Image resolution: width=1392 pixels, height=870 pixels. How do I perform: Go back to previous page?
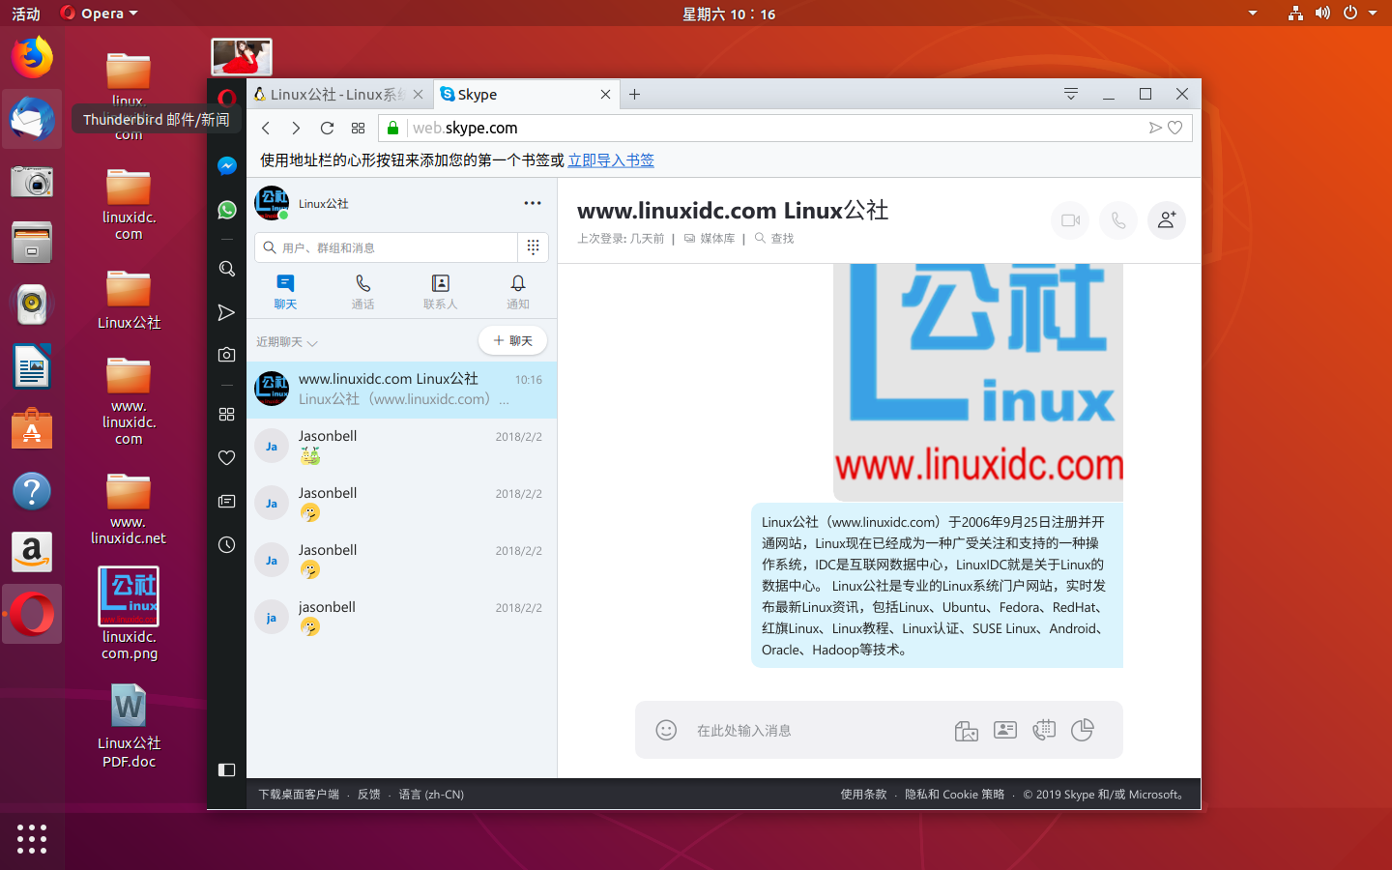tap(266, 128)
